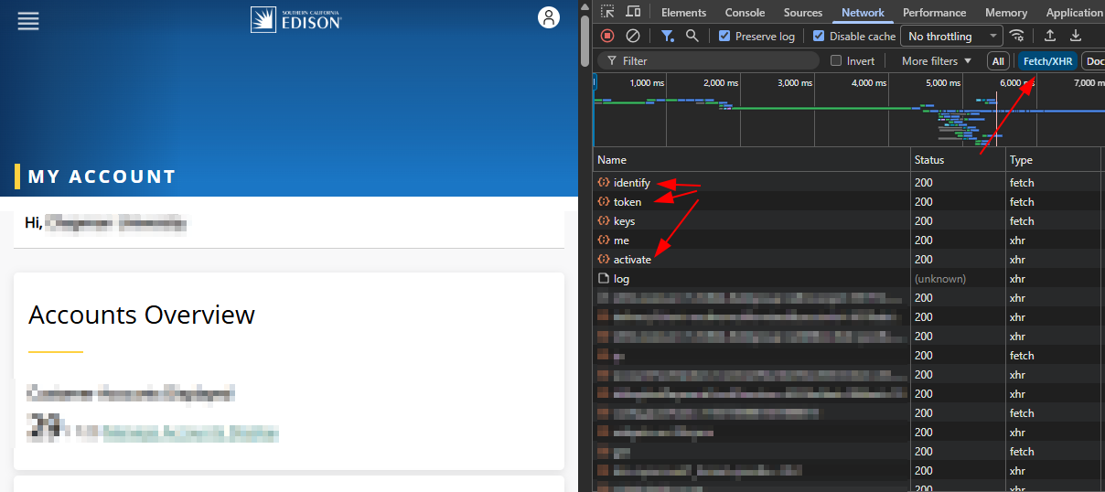Toggle the network filter funnel icon
Image resolution: width=1105 pixels, height=492 pixels.
(668, 36)
